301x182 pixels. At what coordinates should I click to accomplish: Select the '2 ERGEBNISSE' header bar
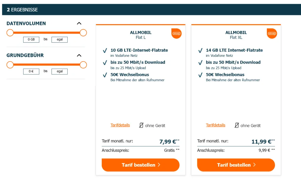click(22, 9)
